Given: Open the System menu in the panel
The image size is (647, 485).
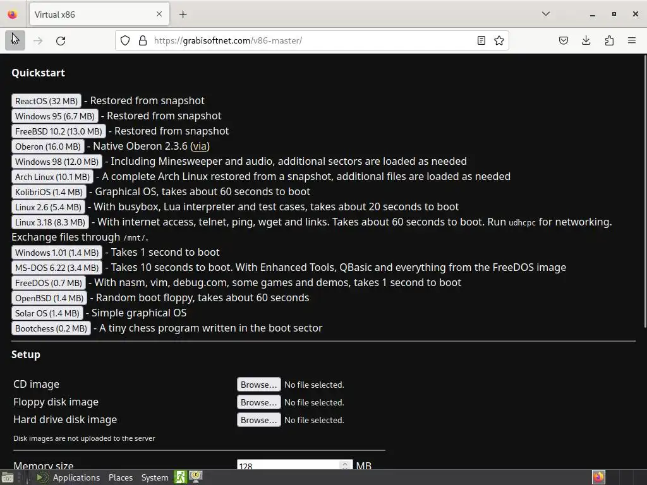Looking at the screenshot, I should pyautogui.click(x=155, y=477).
